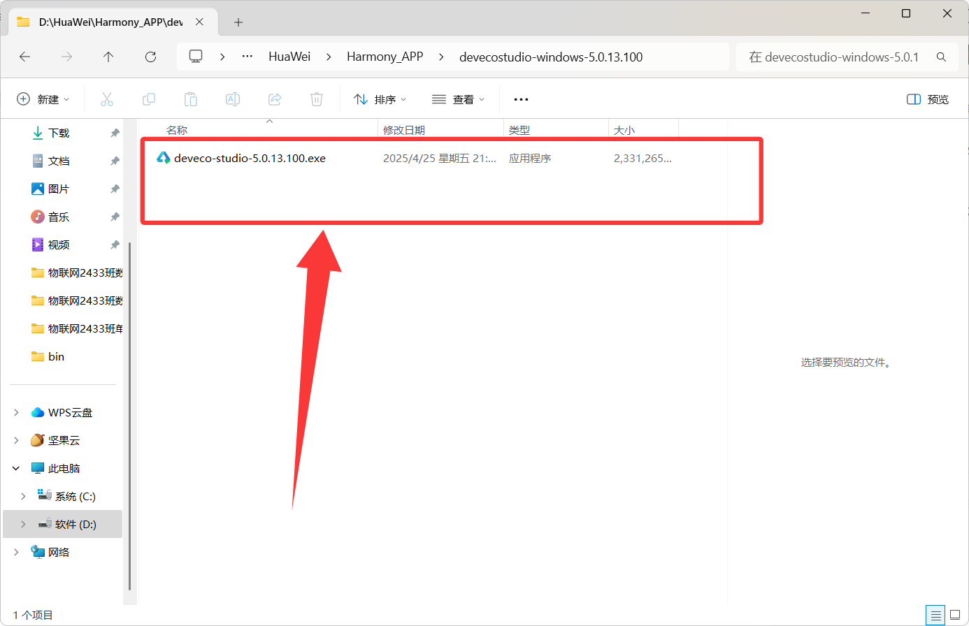Expand the WPS云盘 tree node
The width and height of the screenshot is (969, 626).
(16, 412)
